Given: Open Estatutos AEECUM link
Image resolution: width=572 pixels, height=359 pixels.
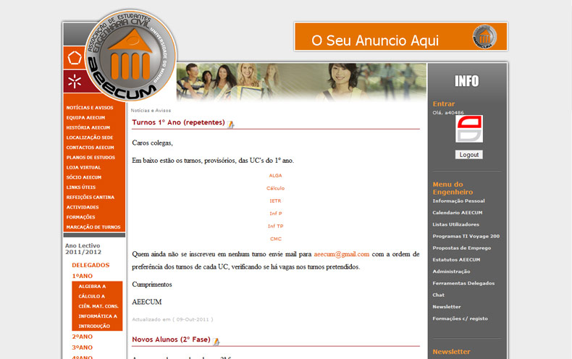Looking at the screenshot, I should pyautogui.click(x=456, y=259).
